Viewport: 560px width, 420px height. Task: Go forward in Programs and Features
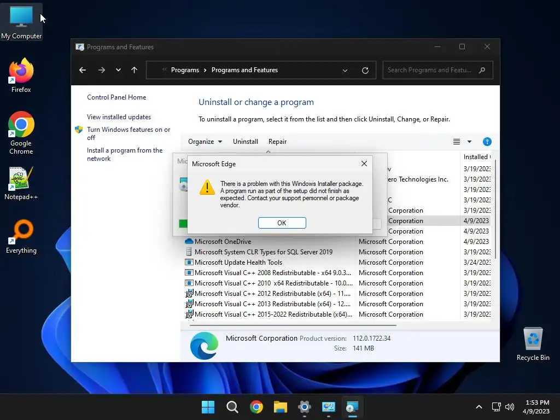[102, 70]
